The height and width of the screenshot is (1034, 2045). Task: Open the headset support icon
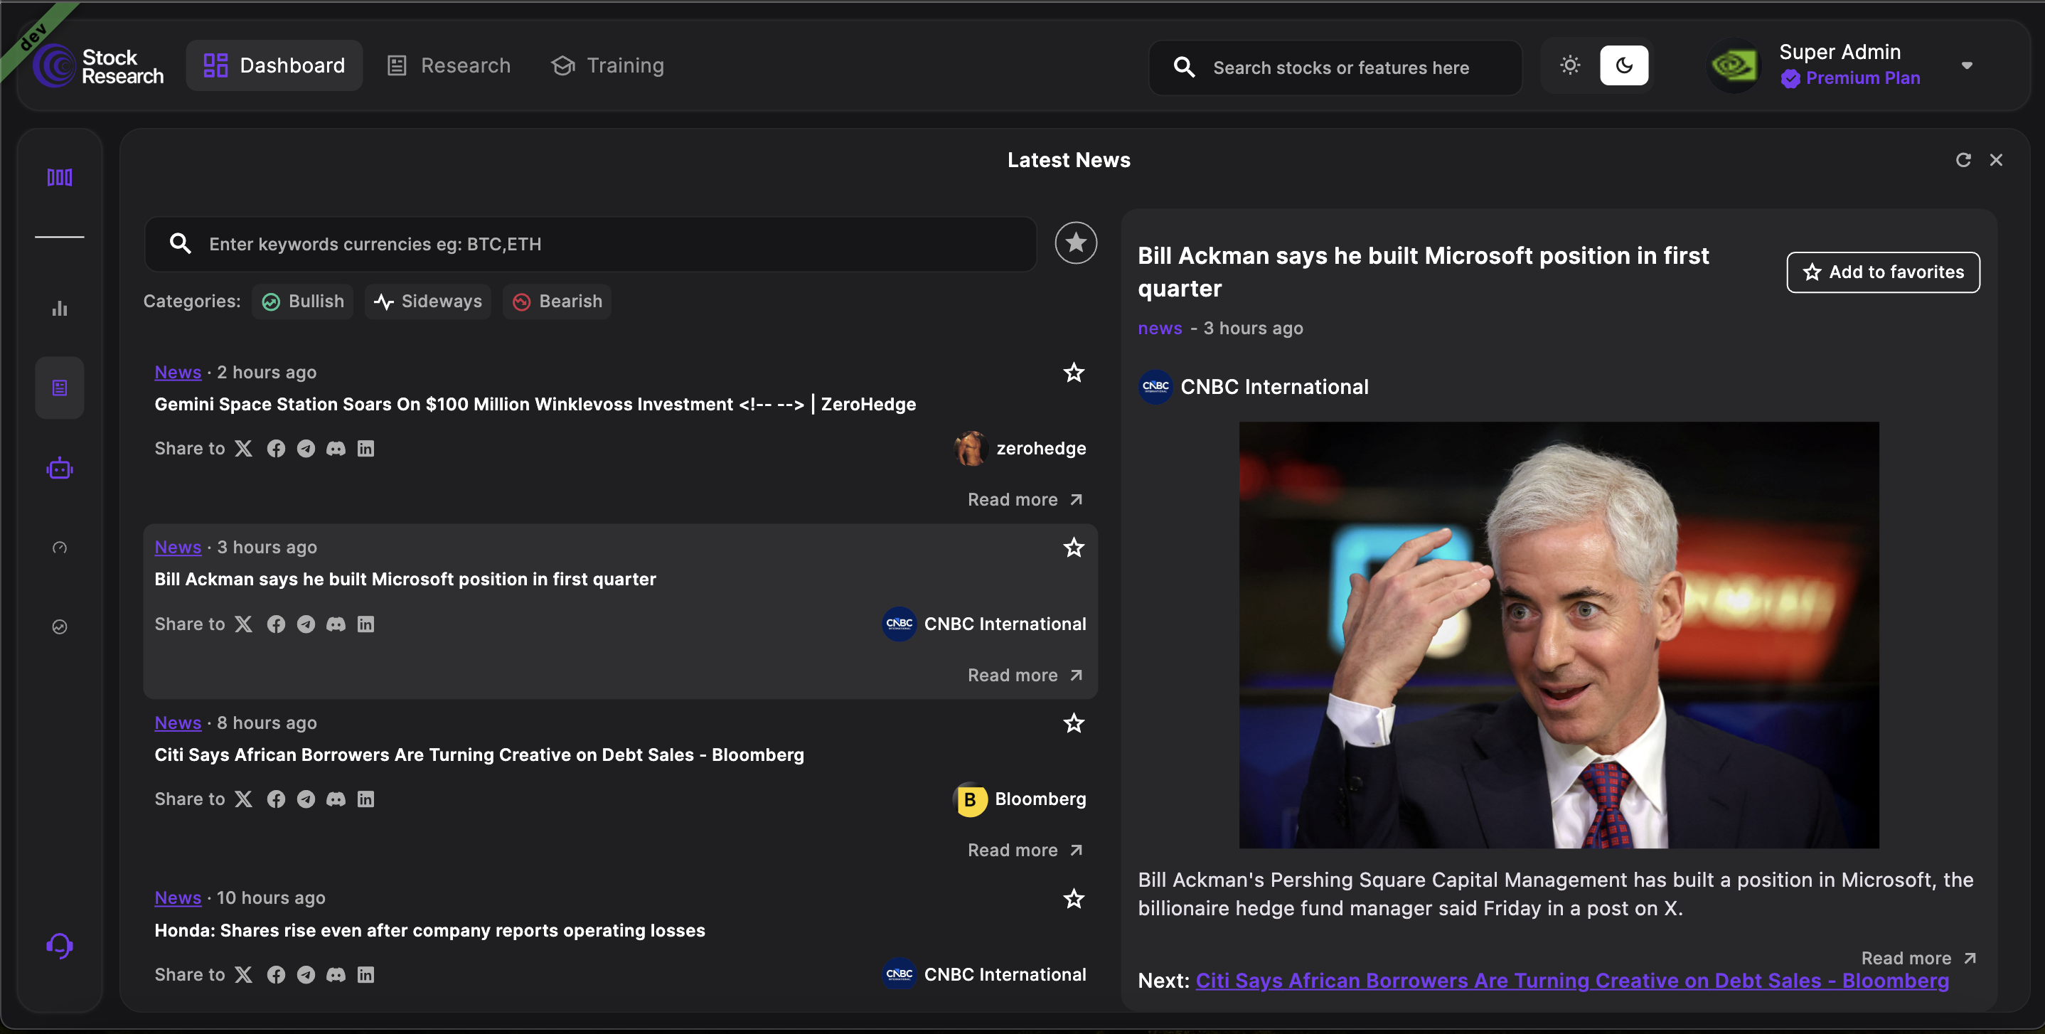pos(60,945)
